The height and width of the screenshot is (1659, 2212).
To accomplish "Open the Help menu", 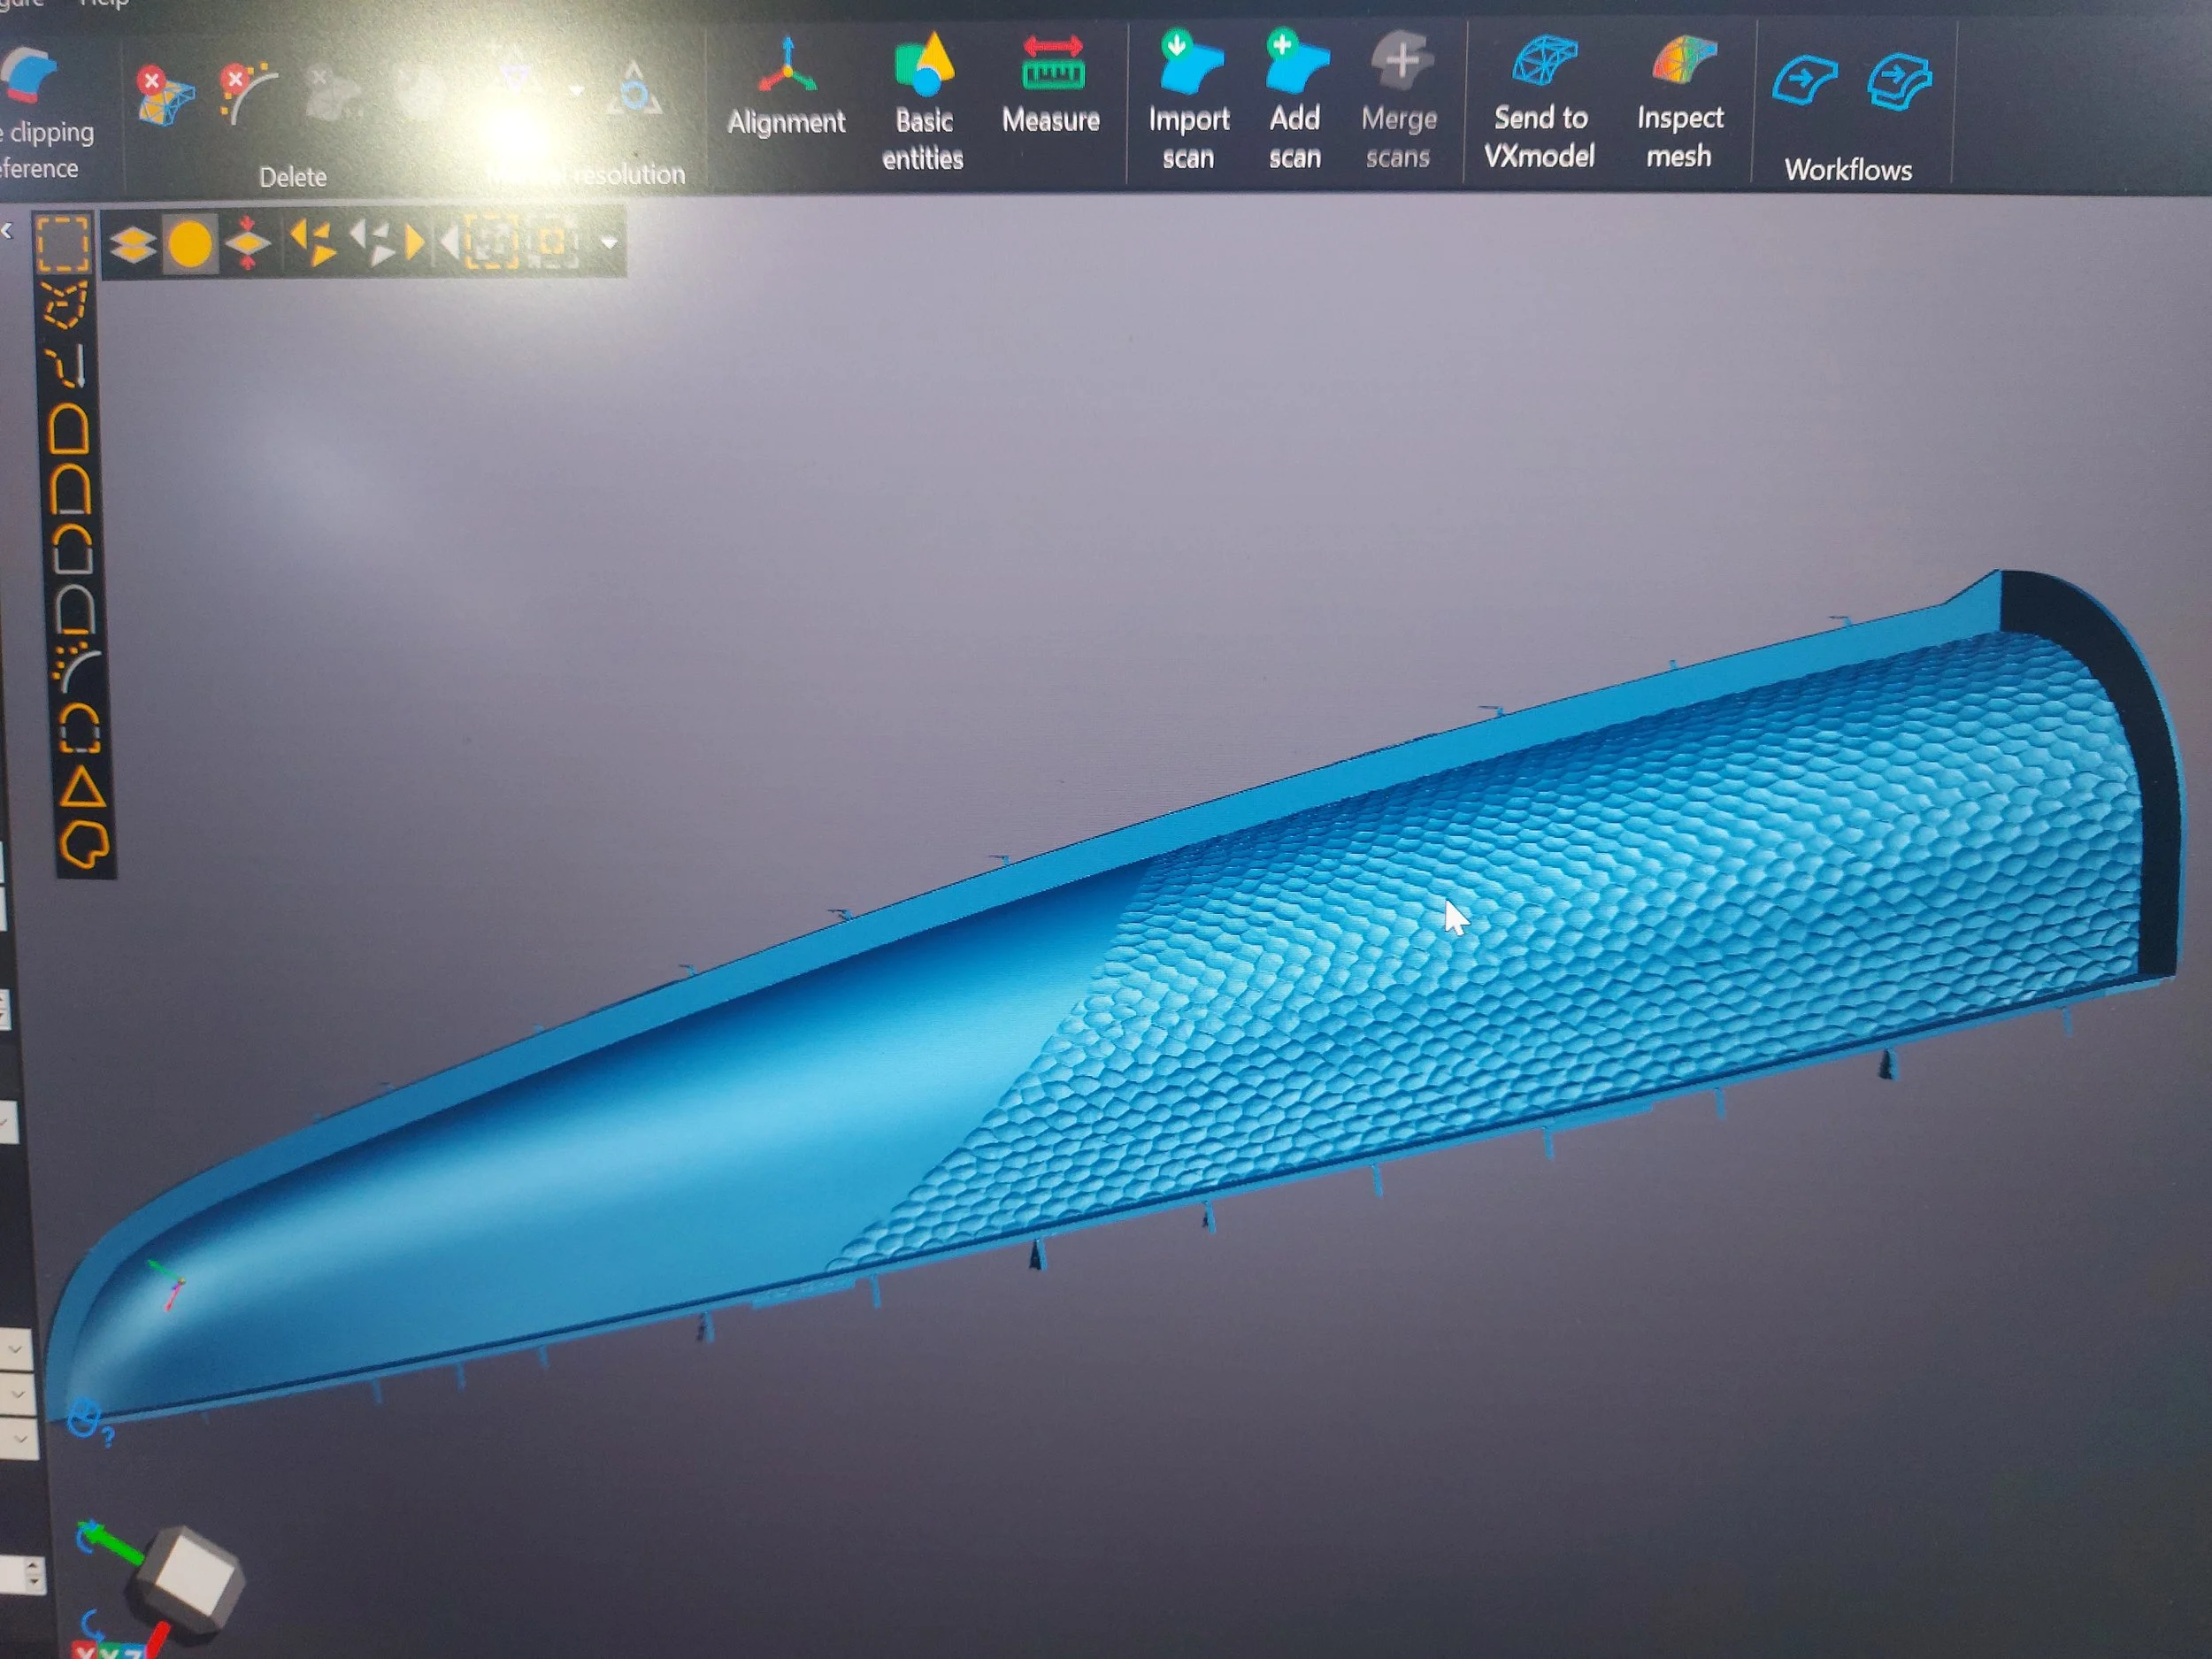I will (x=103, y=4).
